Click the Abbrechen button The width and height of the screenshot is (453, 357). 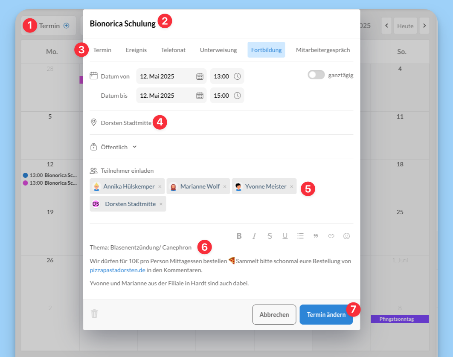click(x=274, y=315)
